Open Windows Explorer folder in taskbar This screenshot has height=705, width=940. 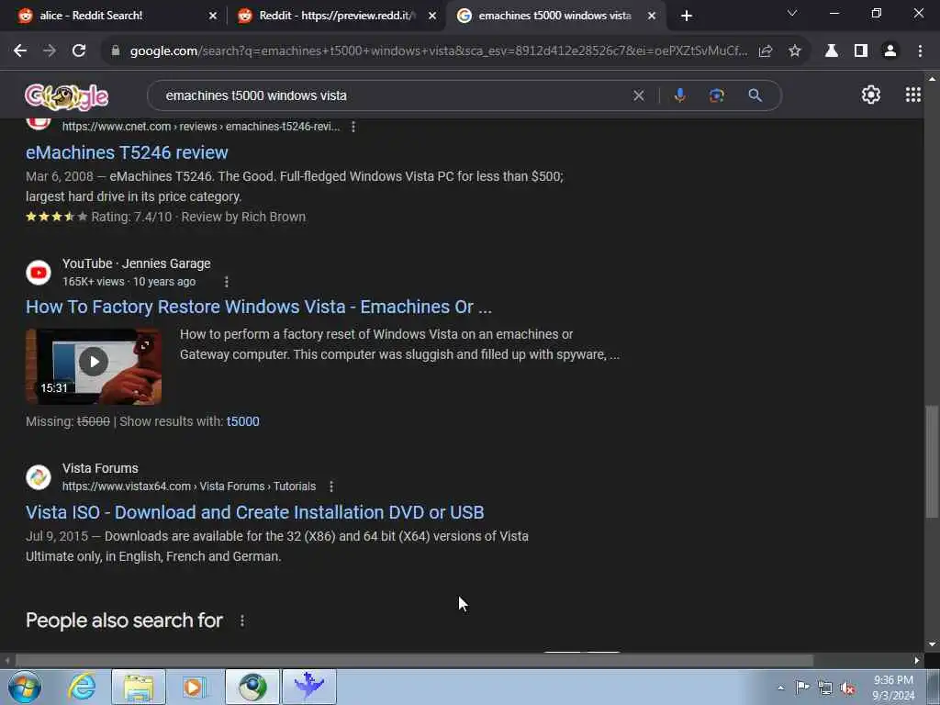pos(139,687)
